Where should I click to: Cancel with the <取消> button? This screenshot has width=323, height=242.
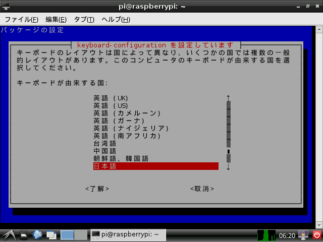tap(202, 189)
